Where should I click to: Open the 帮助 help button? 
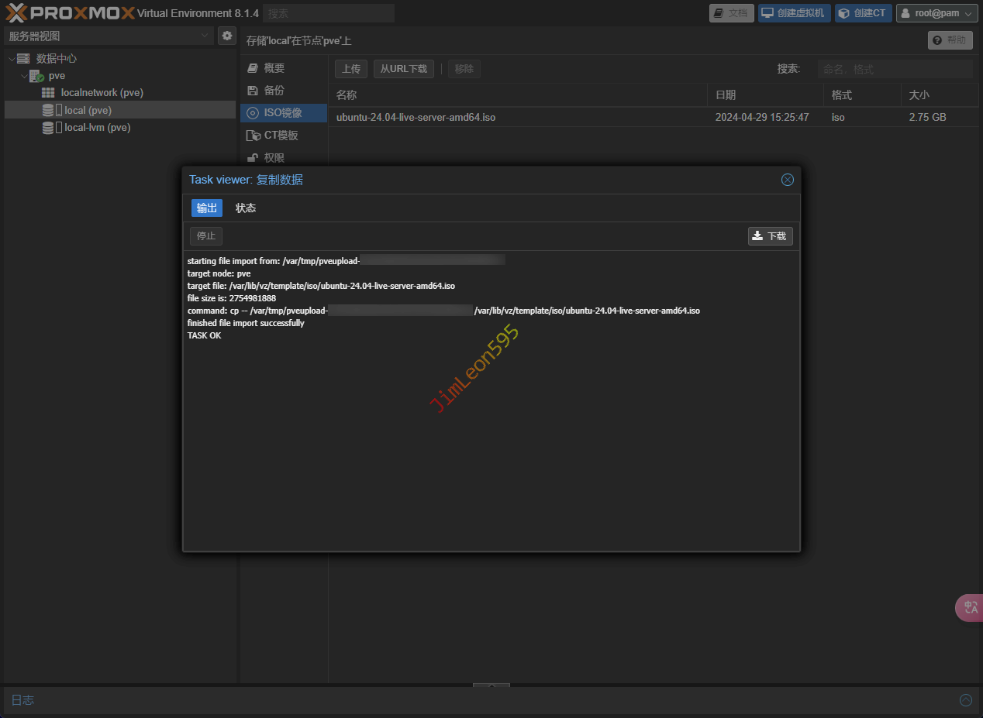[x=950, y=40]
